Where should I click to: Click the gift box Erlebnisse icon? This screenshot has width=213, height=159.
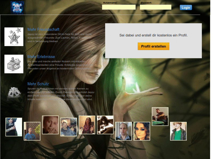pyautogui.click(x=14, y=64)
